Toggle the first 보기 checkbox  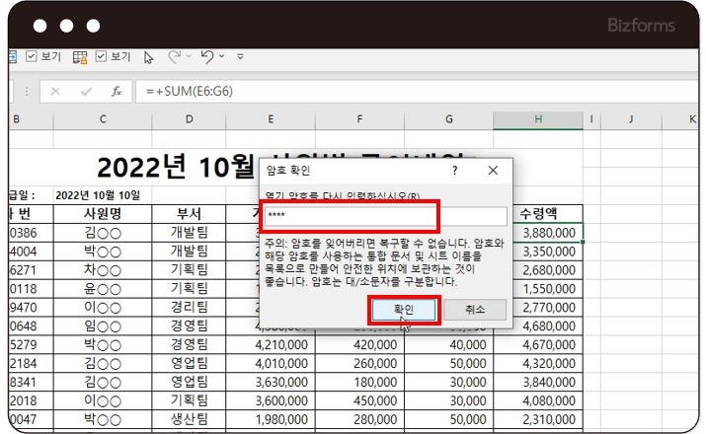pos(32,57)
